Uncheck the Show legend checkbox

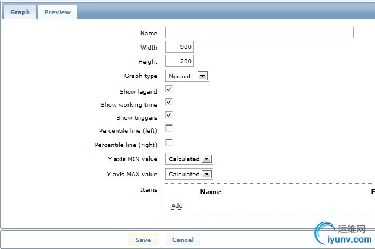click(x=169, y=89)
